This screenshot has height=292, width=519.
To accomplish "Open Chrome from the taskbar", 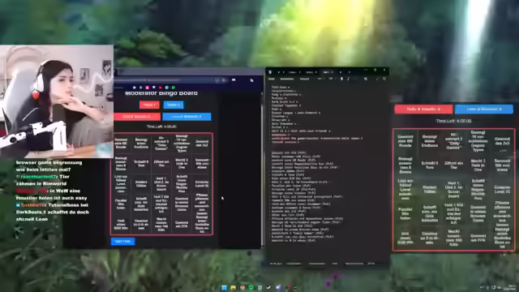I will click(x=242, y=287).
